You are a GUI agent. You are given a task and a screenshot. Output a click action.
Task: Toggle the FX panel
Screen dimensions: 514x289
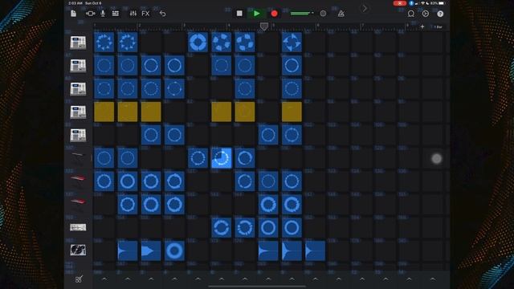[x=145, y=14]
